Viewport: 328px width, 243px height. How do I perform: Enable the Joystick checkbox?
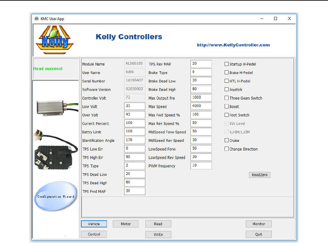(x=226, y=89)
